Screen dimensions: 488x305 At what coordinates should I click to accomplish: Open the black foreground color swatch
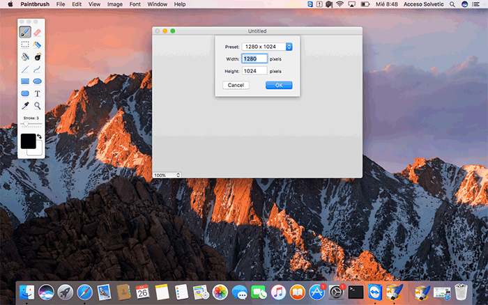pos(29,141)
